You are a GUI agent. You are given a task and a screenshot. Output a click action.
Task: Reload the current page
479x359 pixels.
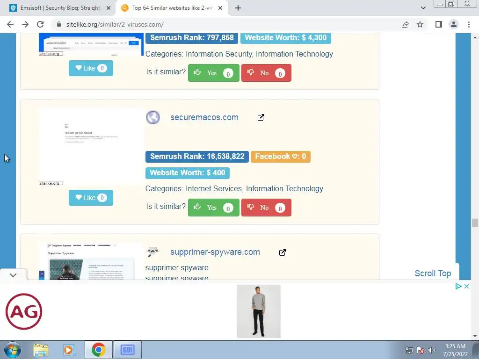(x=40, y=24)
